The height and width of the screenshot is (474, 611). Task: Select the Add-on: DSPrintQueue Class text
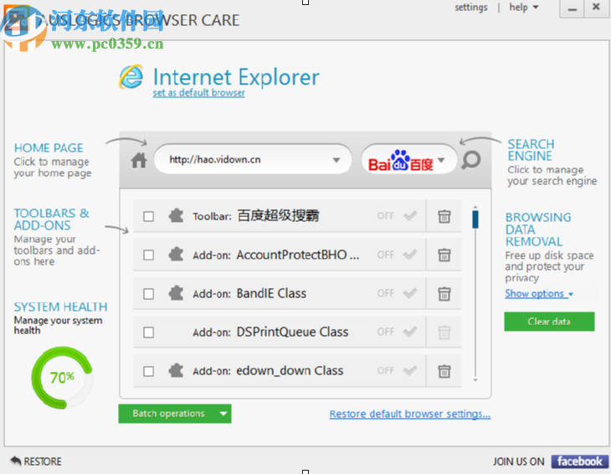(x=270, y=332)
